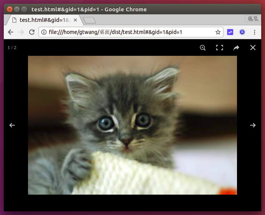Select the test.html browser tab

(x=42, y=20)
